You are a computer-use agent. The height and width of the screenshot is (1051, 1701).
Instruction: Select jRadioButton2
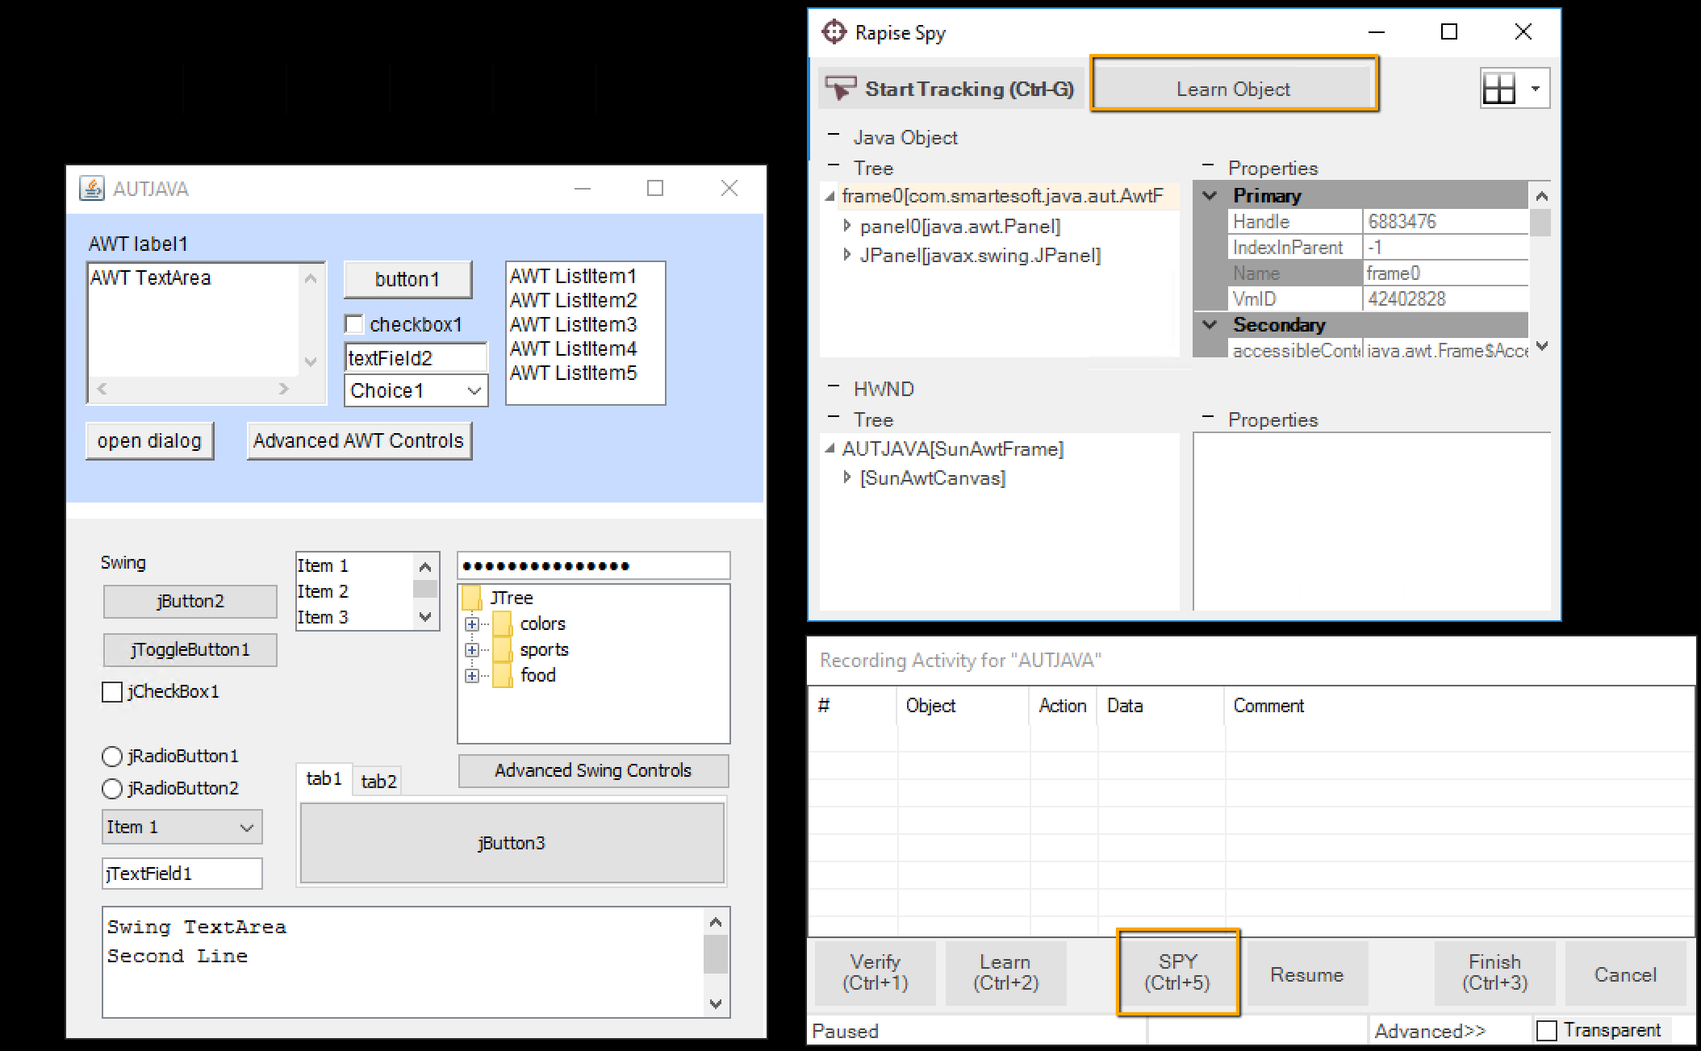[112, 788]
